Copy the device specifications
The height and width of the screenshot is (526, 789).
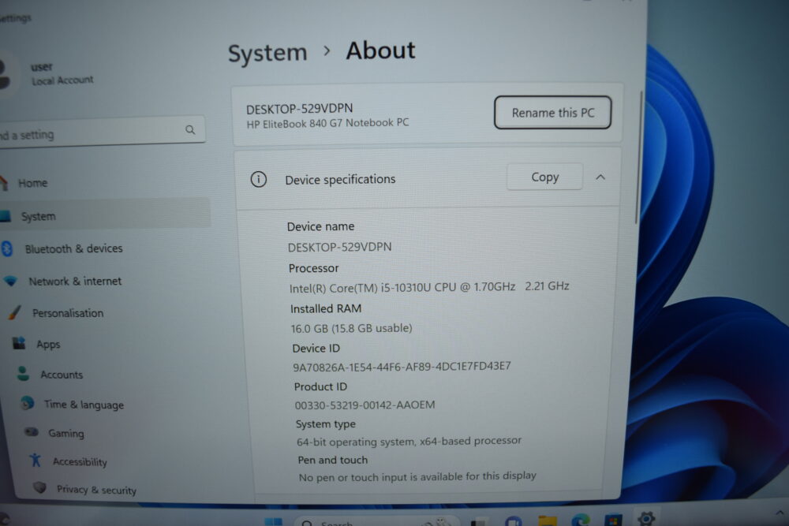coord(545,177)
